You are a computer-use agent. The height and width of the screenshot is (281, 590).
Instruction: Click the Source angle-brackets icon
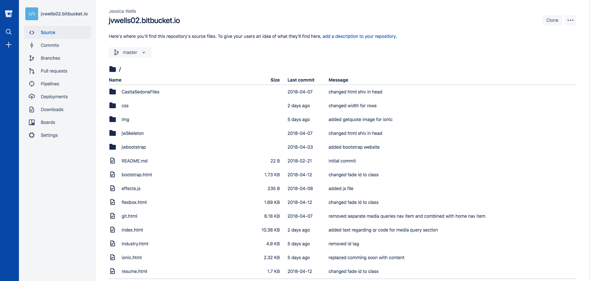pos(32,32)
